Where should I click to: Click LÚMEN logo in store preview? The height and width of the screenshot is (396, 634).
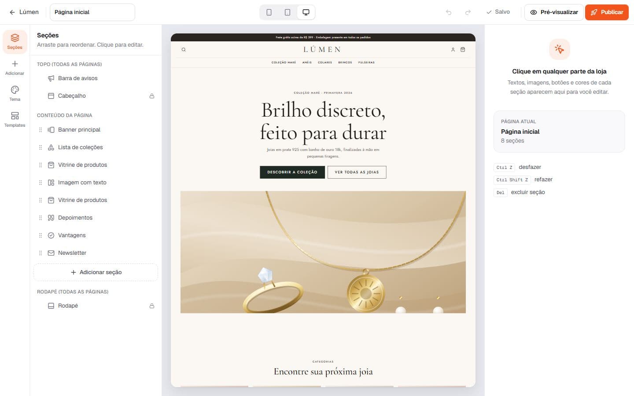[322, 50]
